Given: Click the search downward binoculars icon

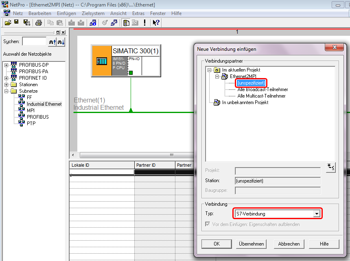Looking at the screenshot, I should (x=61, y=41).
